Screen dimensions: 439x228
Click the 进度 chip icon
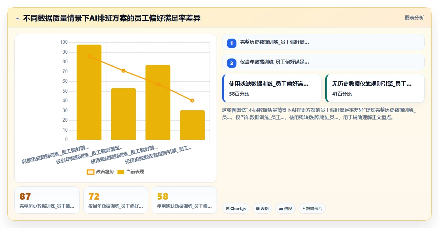(x=281, y=209)
